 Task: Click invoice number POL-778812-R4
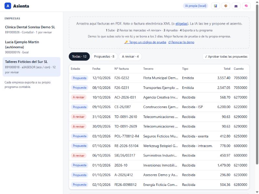(127, 136)
